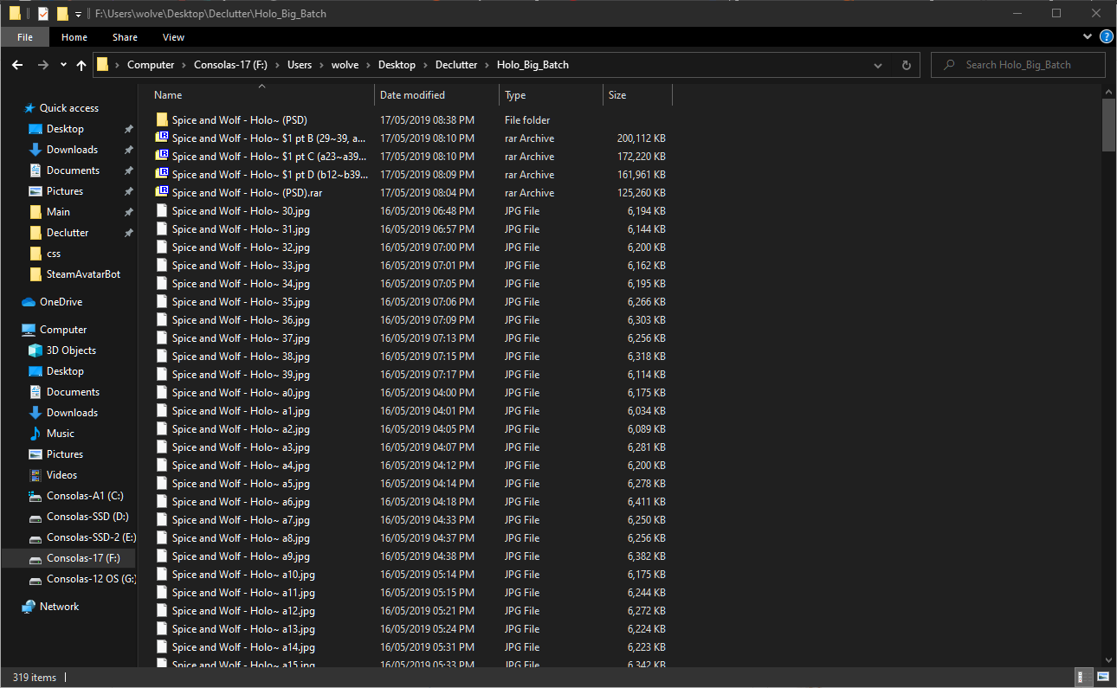Open Consolas-A1 (C:) drive
1117x688 pixels.
(x=85, y=496)
